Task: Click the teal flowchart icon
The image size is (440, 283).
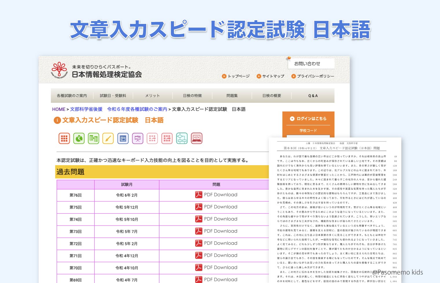Action: [182, 139]
